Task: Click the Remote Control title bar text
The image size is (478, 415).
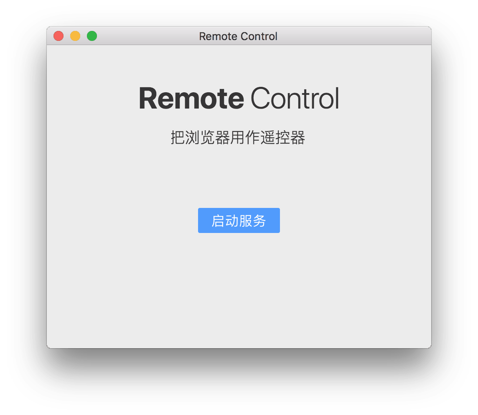Action: tap(238, 36)
